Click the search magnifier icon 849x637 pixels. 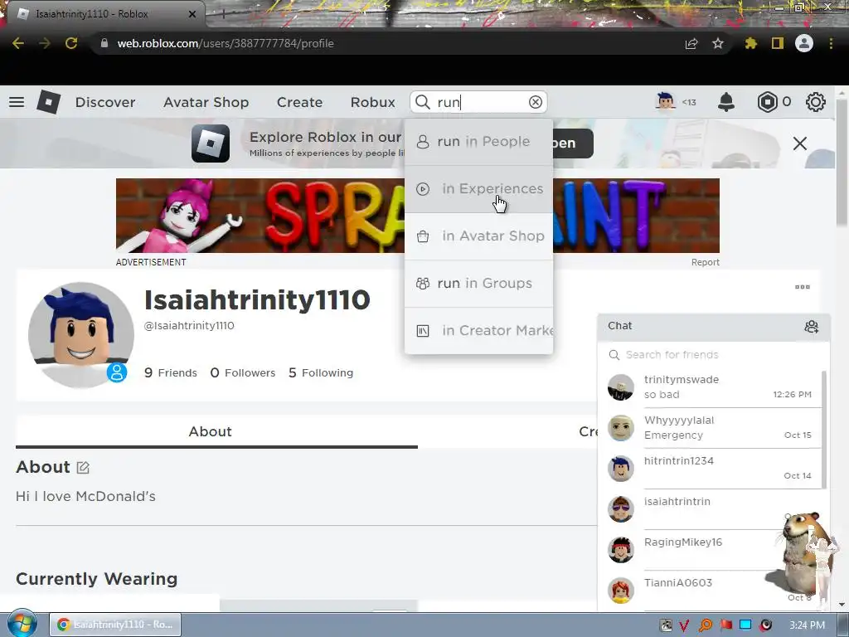tap(422, 102)
